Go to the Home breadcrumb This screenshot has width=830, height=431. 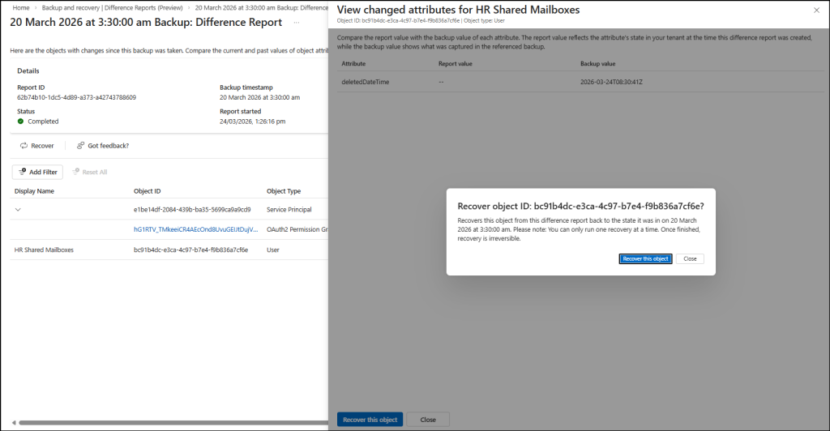(x=22, y=7)
